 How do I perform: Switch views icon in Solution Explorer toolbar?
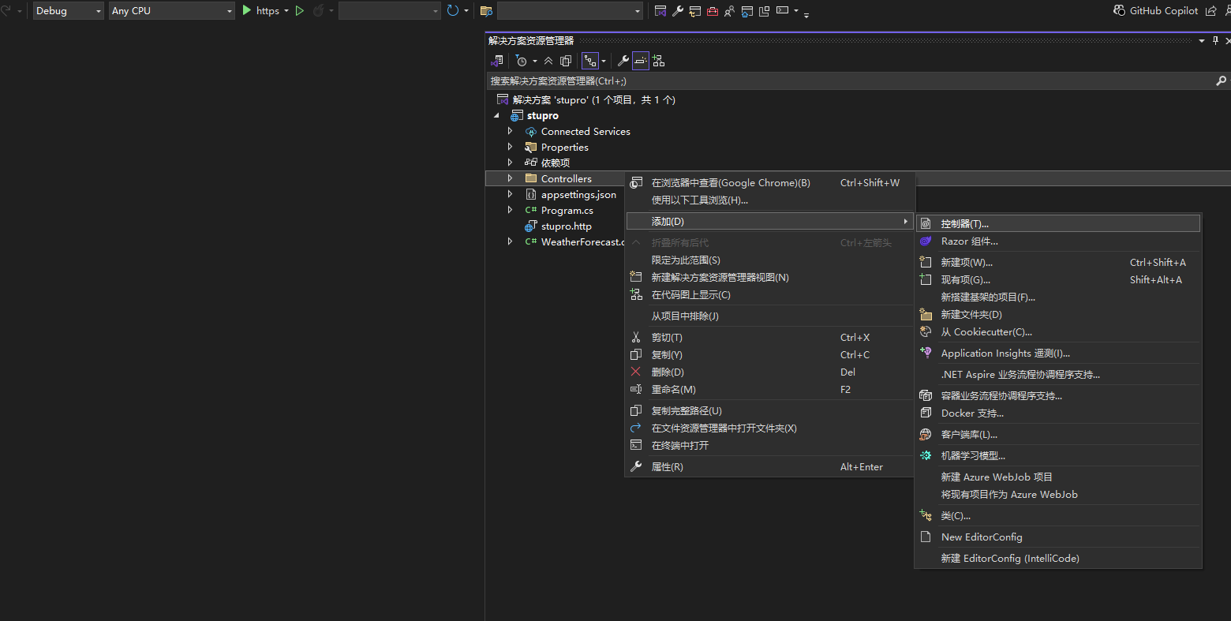[496, 61]
